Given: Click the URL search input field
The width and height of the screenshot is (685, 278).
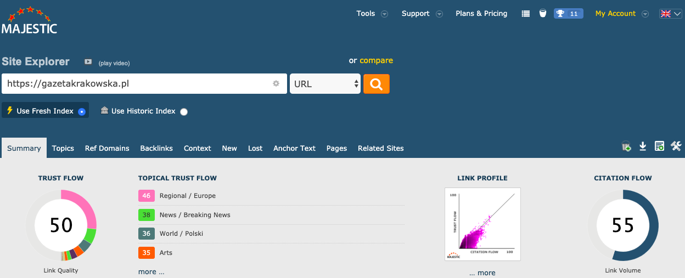Looking at the screenshot, I should pos(144,84).
